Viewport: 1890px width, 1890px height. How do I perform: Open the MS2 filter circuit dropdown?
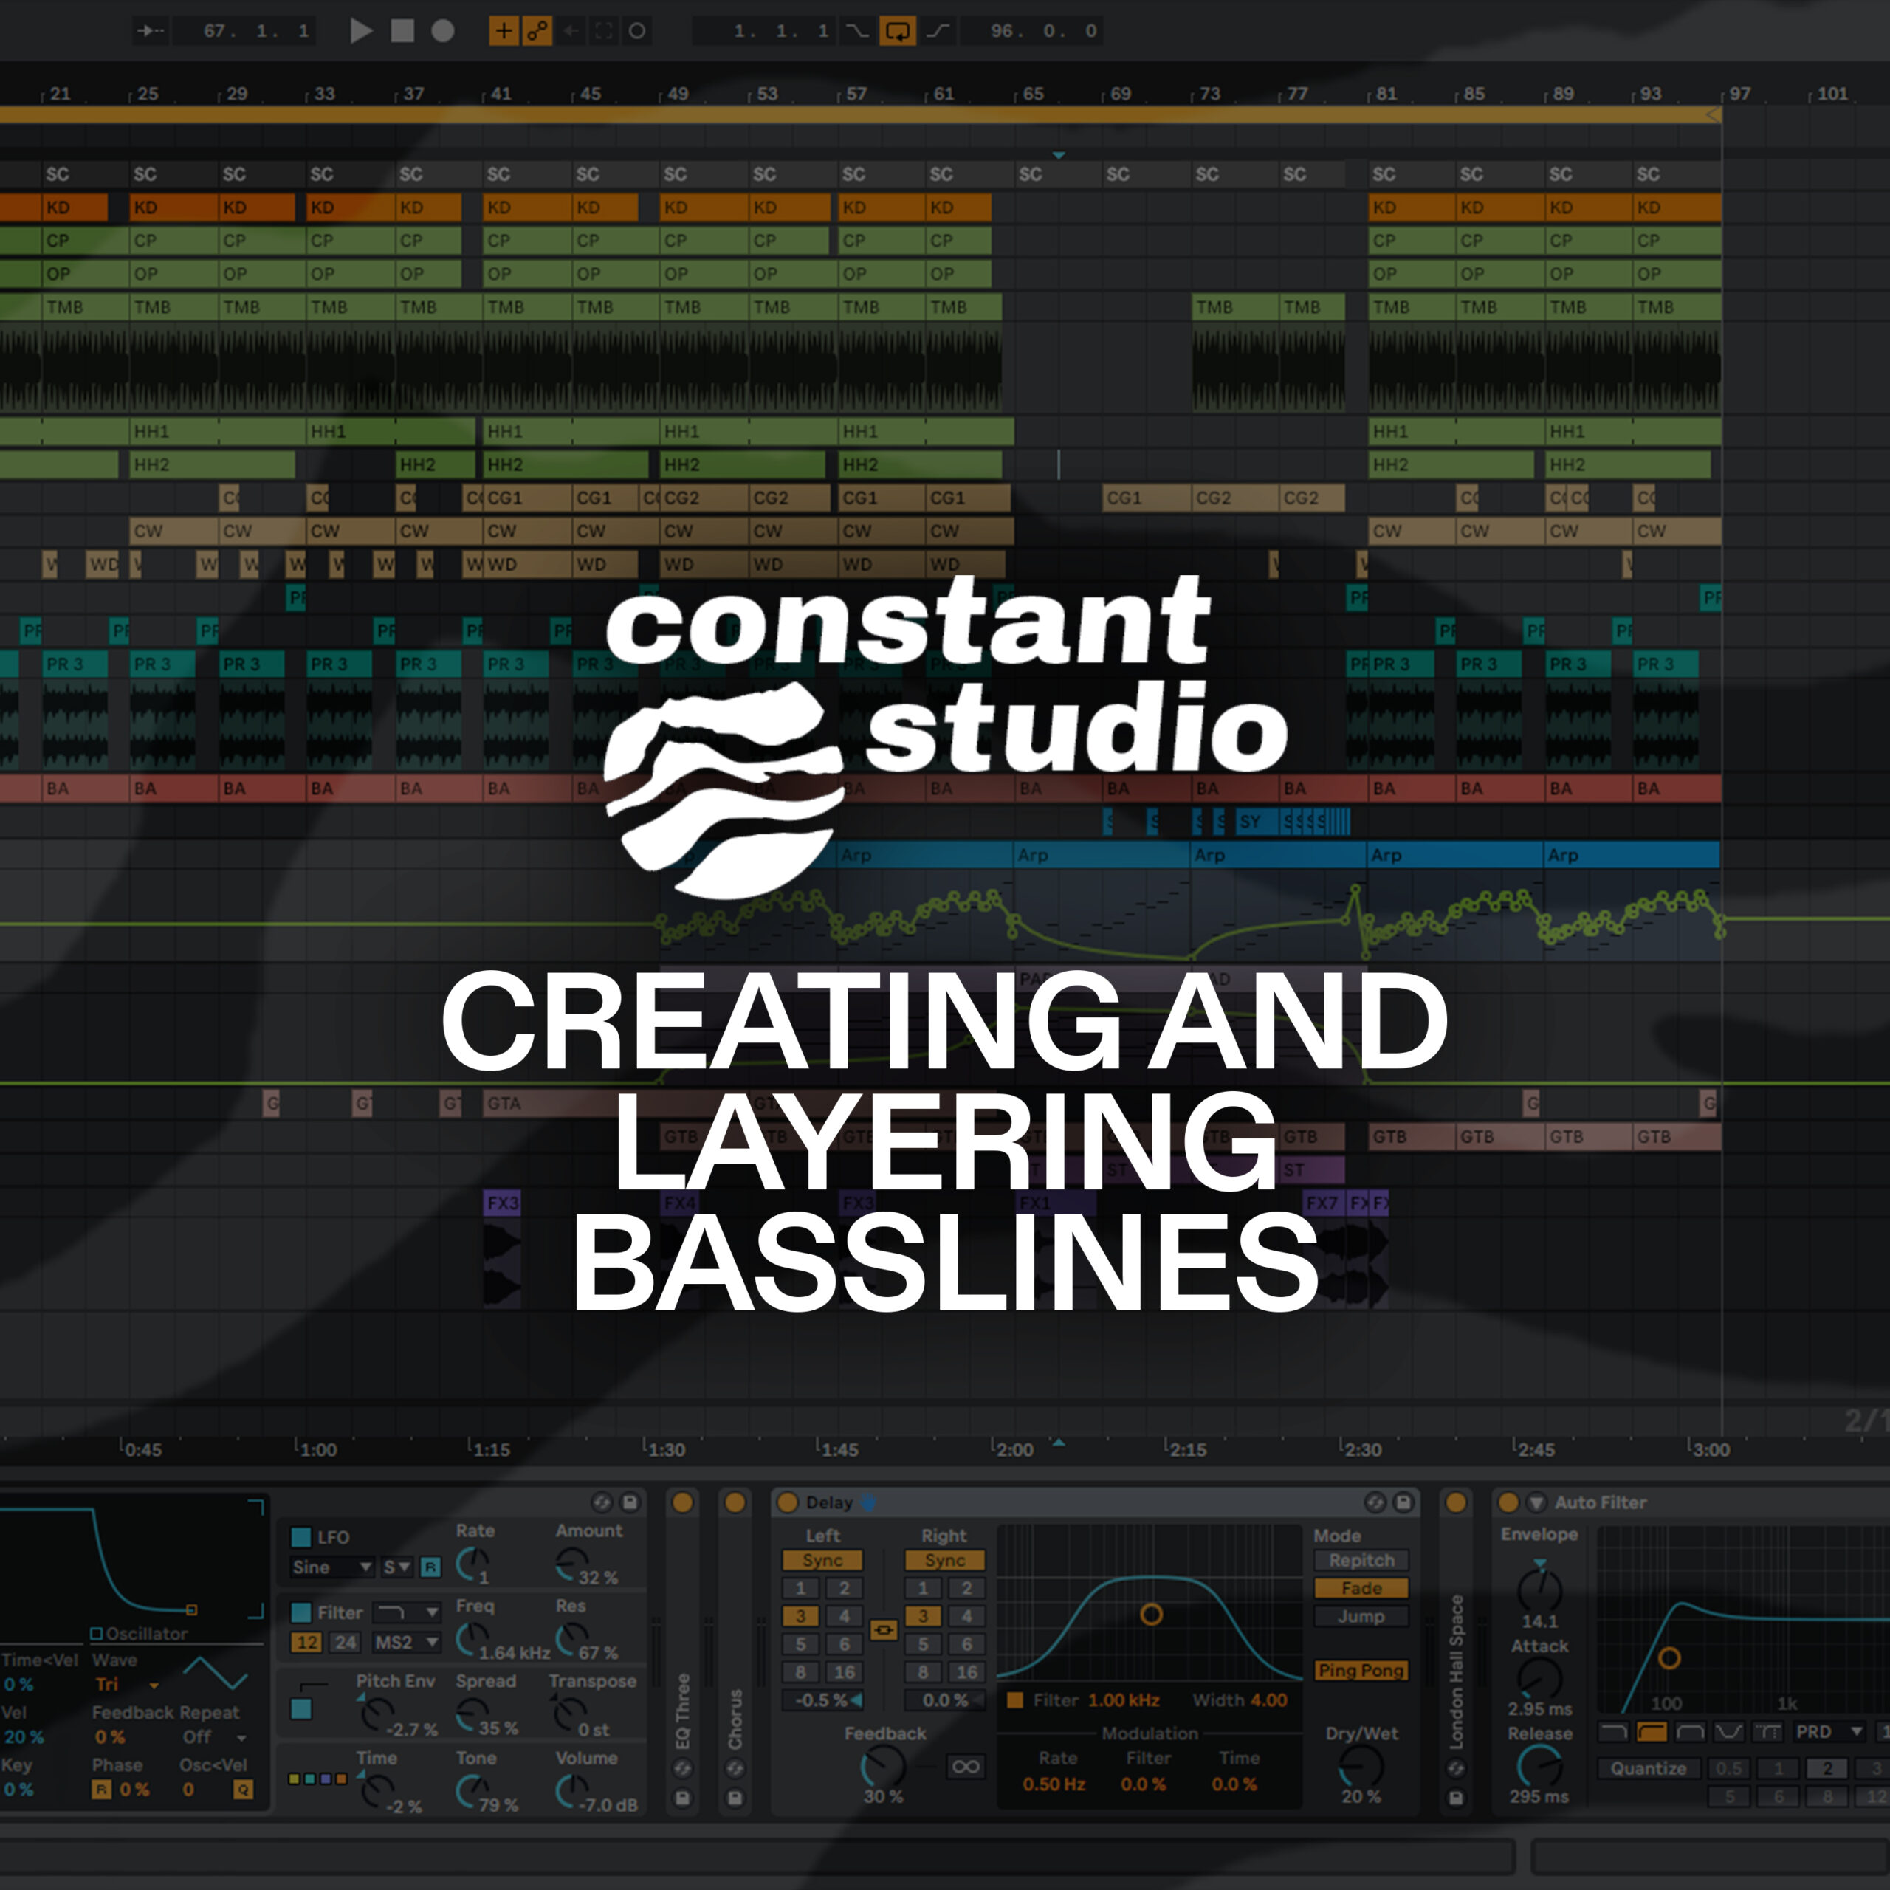pos(407,1643)
